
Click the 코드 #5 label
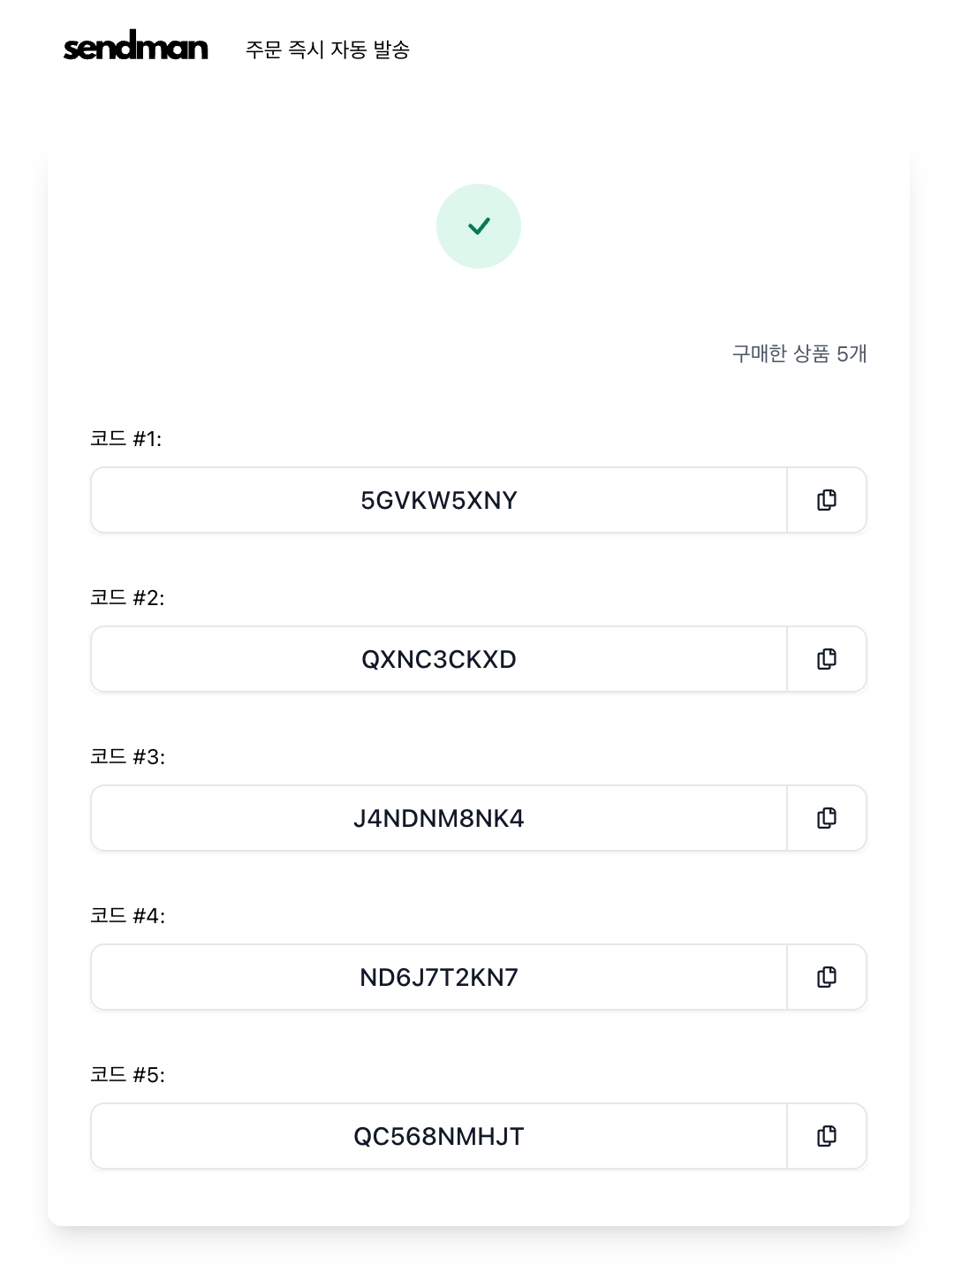tap(127, 1075)
